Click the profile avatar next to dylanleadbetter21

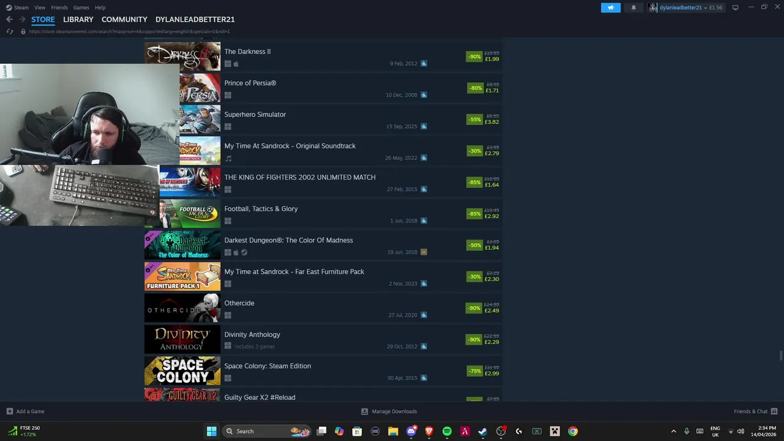pos(653,7)
